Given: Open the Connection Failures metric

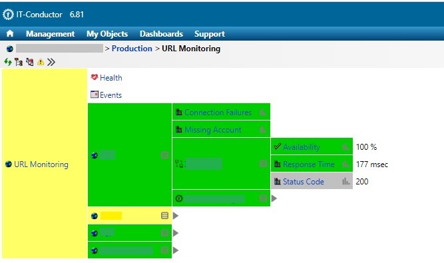Looking at the screenshot, I should (218, 113).
